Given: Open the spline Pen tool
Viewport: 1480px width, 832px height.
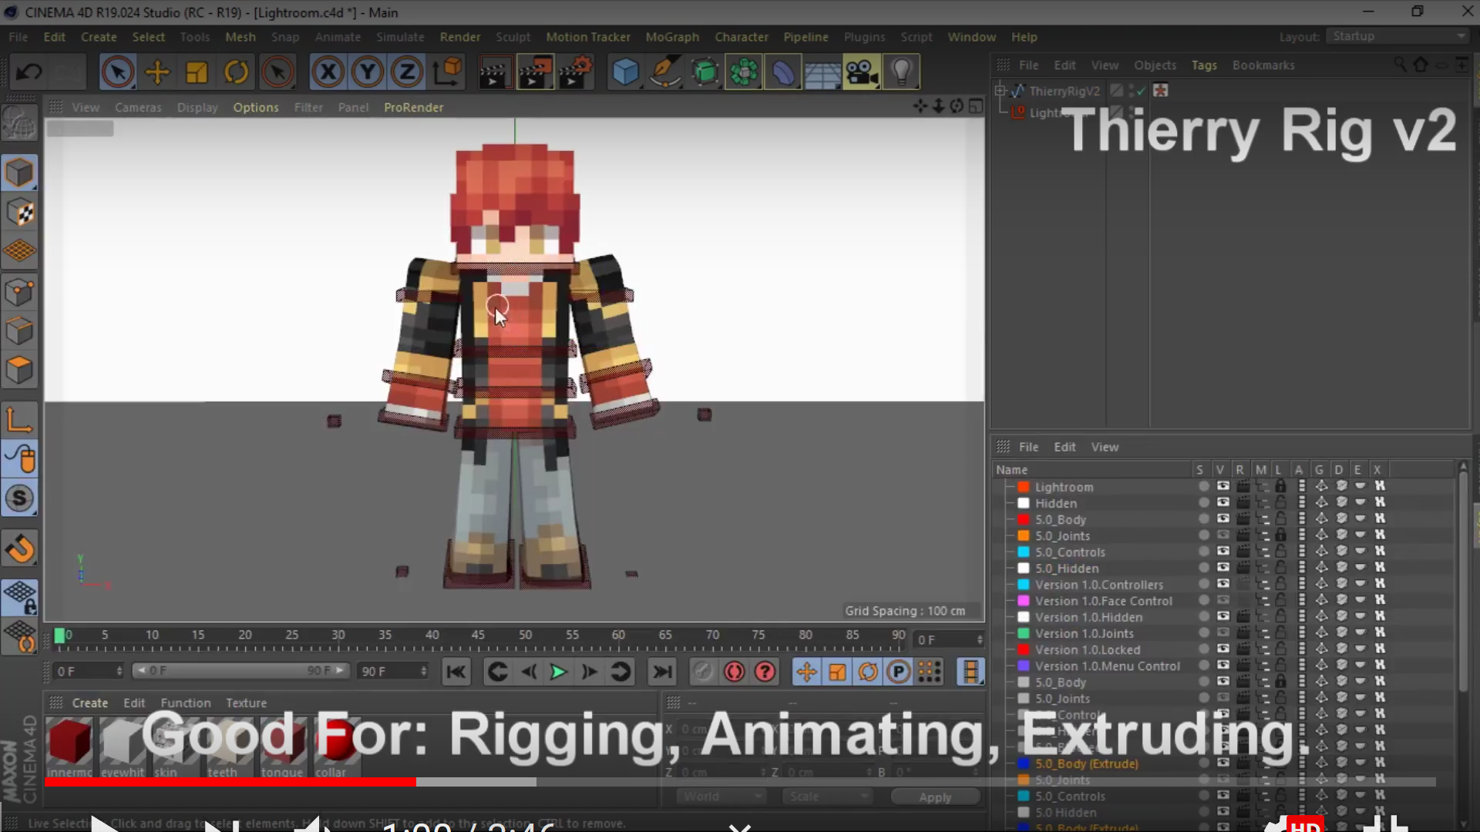Looking at the screenshot, I should 665,72.
